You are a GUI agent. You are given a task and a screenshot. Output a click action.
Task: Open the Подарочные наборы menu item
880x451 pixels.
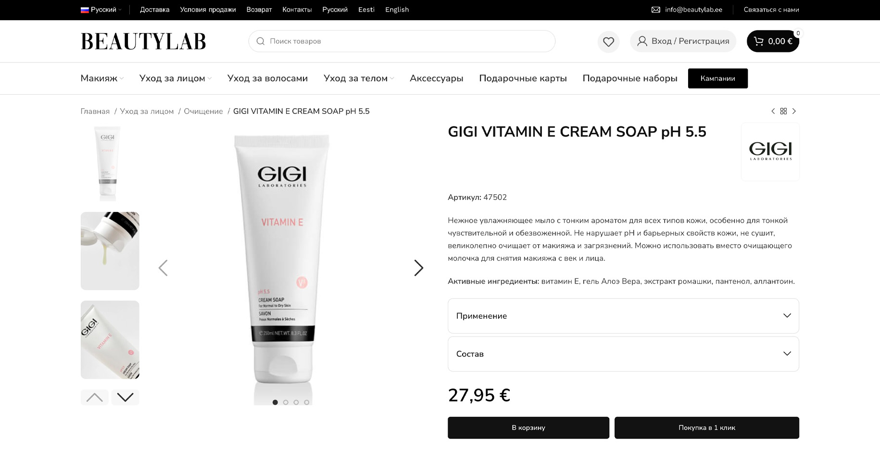tap(629, 78)
